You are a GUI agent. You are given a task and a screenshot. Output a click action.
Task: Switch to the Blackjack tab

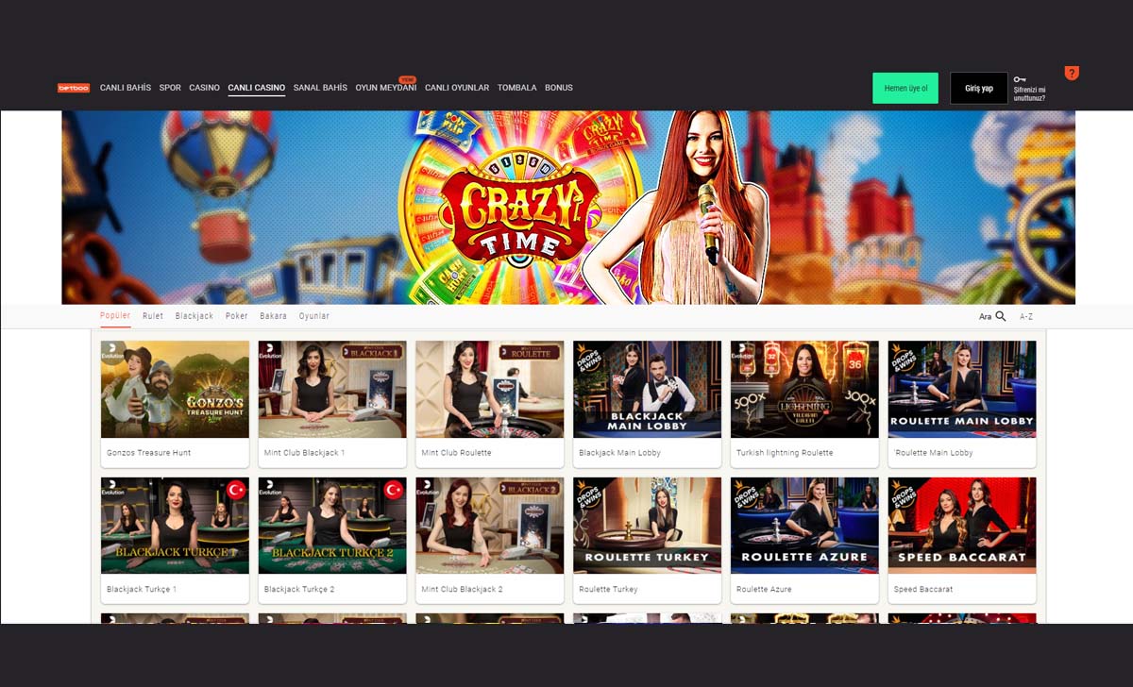coord(194,316)
